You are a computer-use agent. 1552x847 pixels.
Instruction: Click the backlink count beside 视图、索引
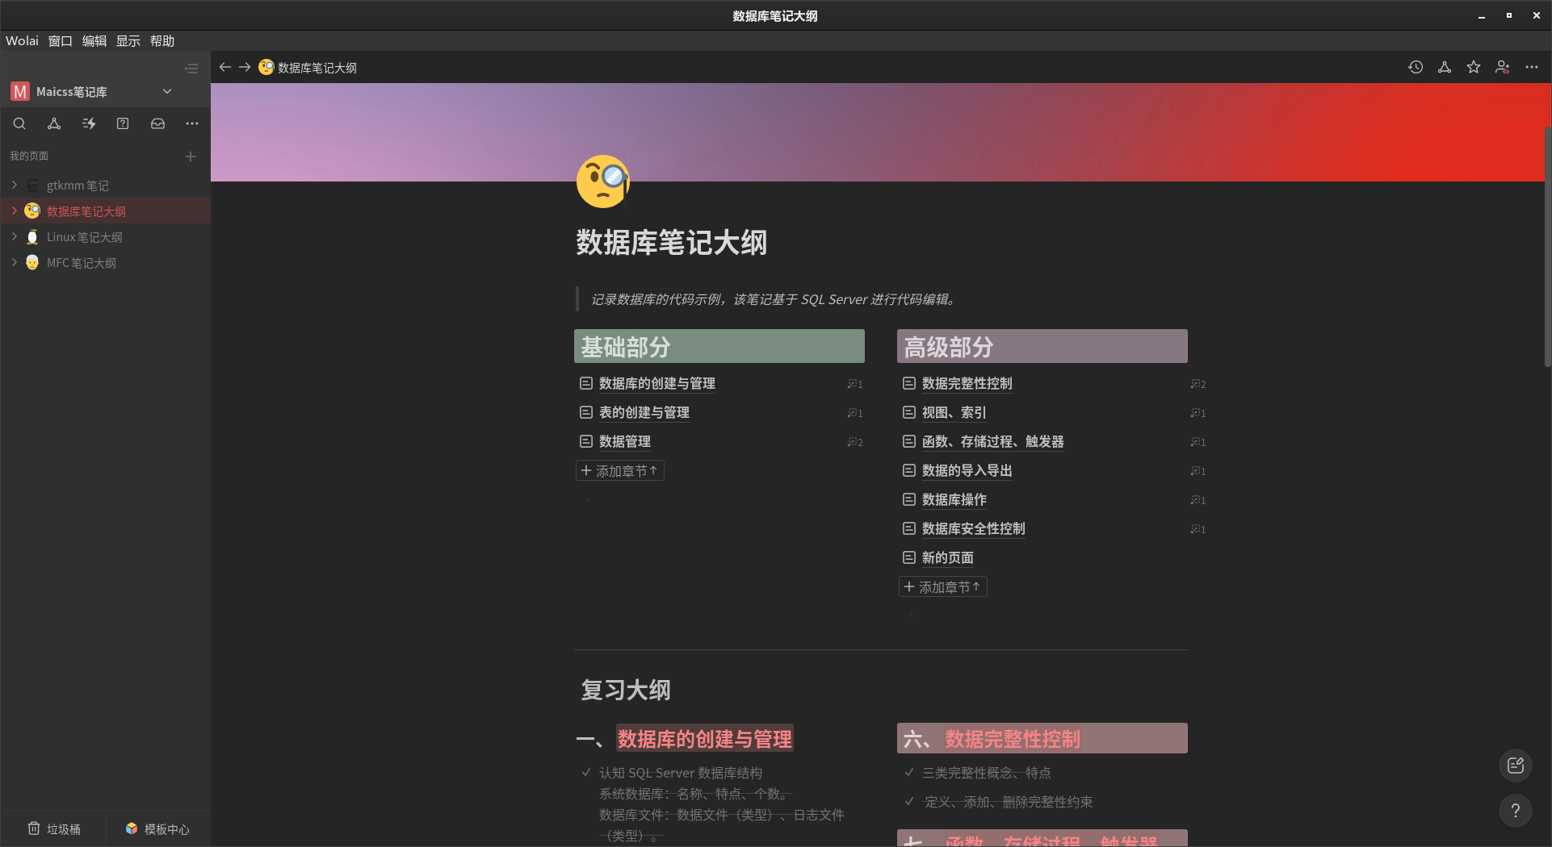click(1198, 413)
